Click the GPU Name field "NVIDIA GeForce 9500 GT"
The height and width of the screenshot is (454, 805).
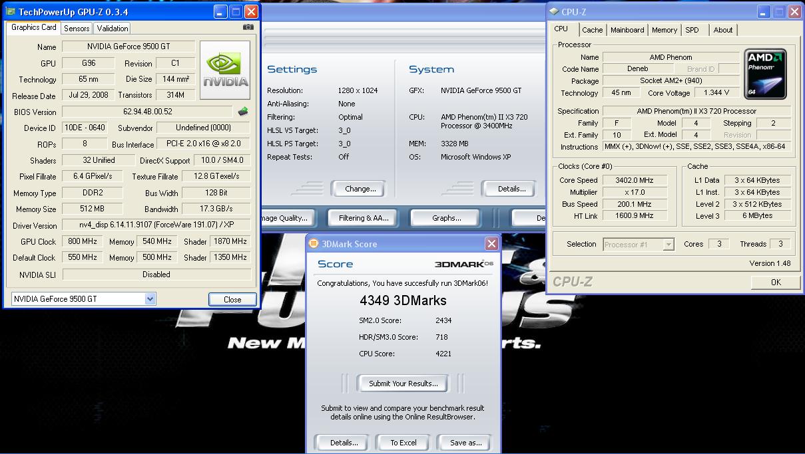tap(129, 47)
